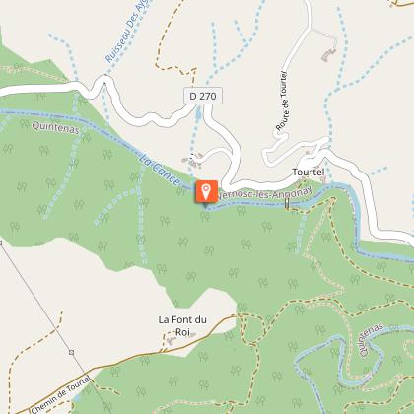Click the orange location pin marker

coord(206,191)
